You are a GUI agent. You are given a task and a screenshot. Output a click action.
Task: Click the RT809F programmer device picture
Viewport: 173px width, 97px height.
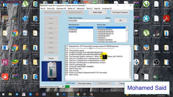click(x=52, y=71)
